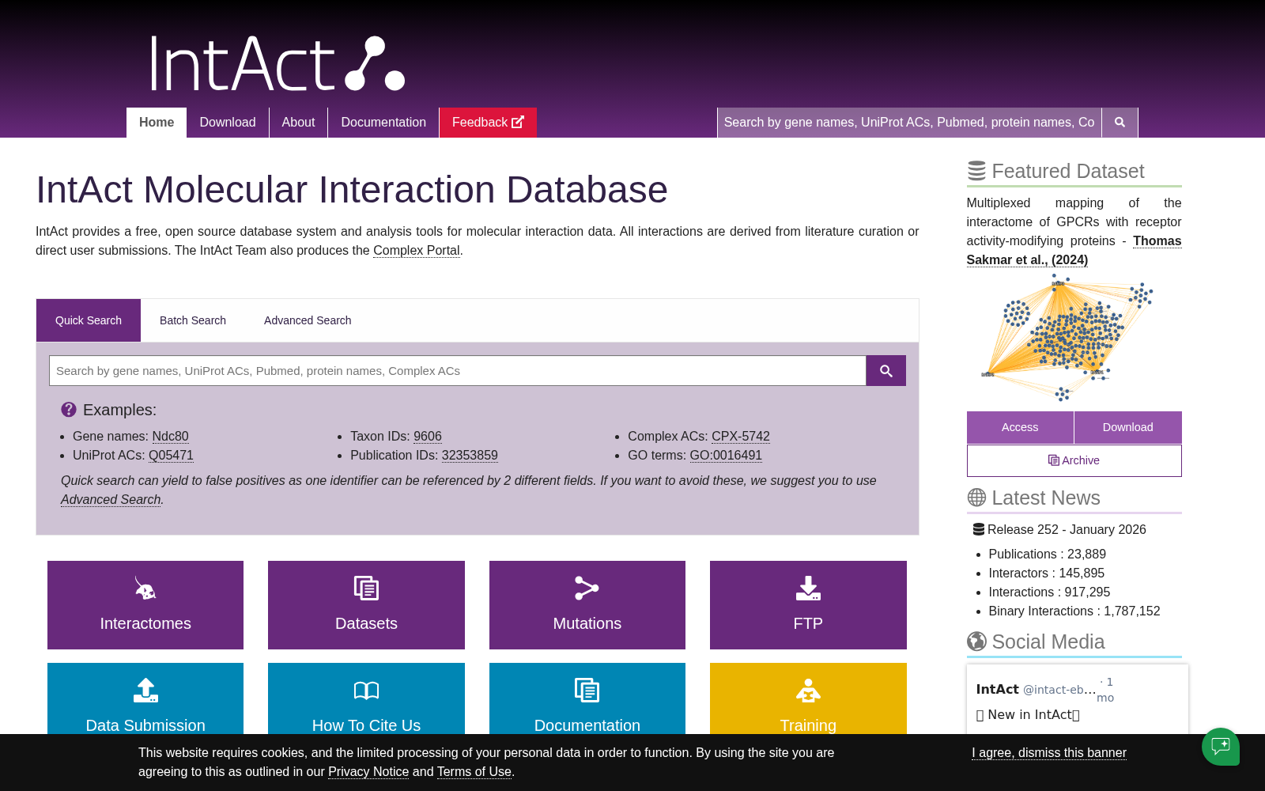Open the Download menu item
Screen dimensions: 1265x791
point(228,123)
